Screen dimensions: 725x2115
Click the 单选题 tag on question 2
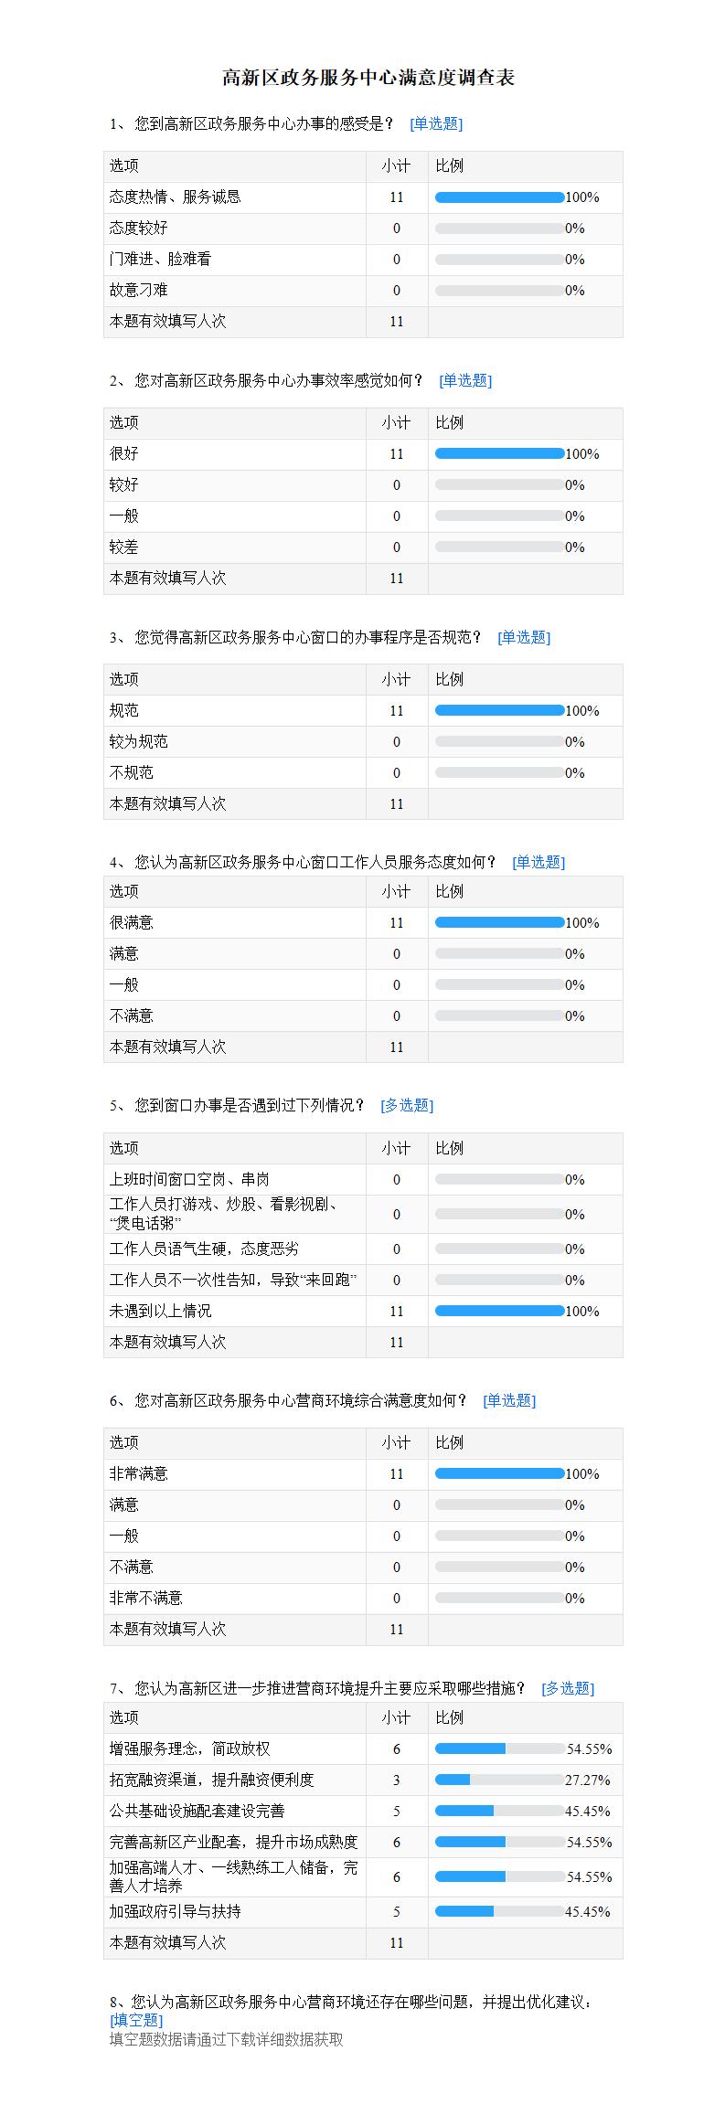465,381
